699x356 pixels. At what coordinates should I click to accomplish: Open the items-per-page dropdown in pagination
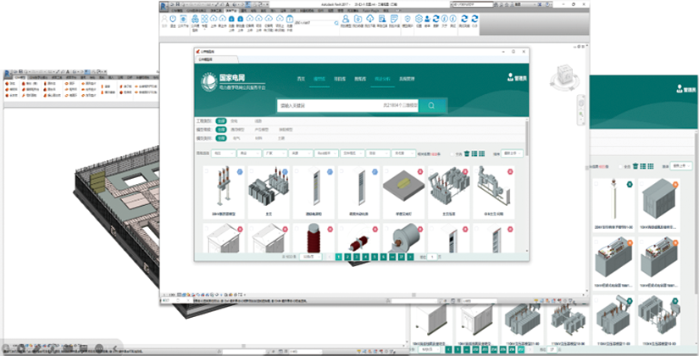(x=311, y=255)
